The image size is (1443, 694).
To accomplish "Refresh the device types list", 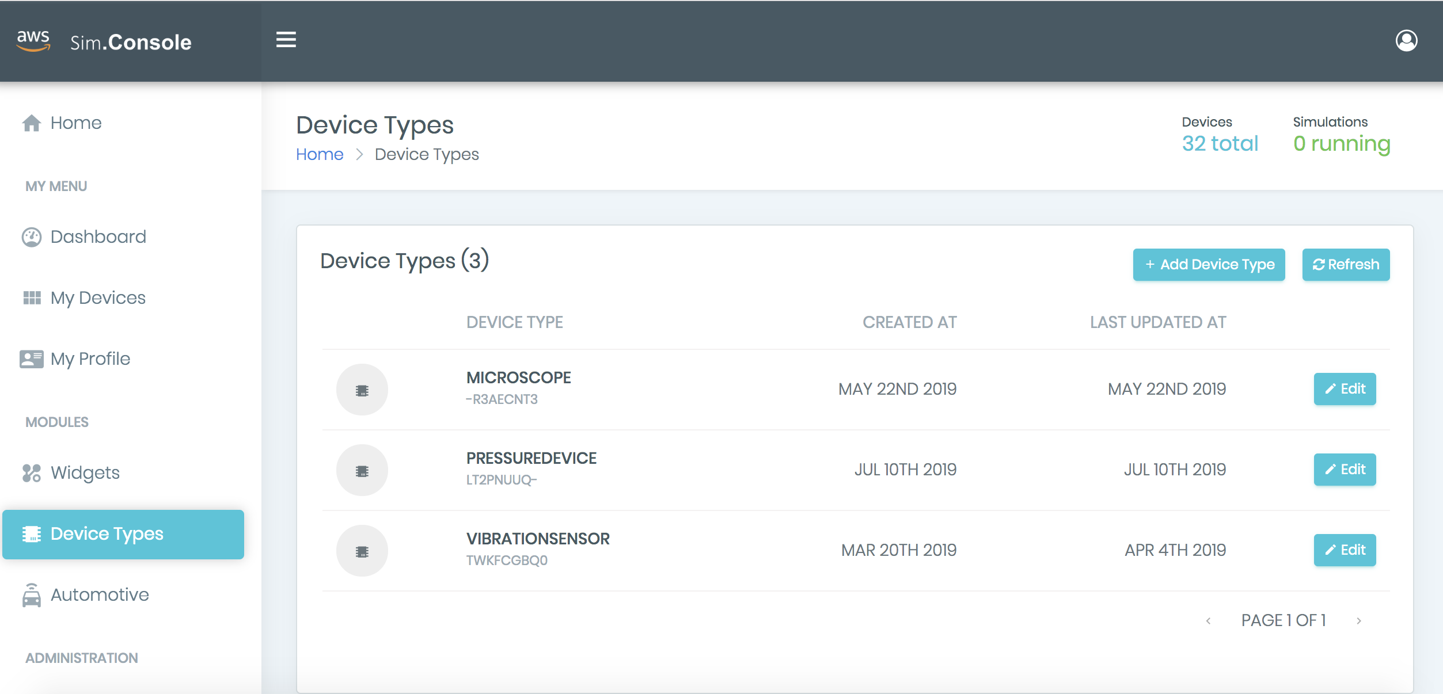I will (x=1346, y=265).
